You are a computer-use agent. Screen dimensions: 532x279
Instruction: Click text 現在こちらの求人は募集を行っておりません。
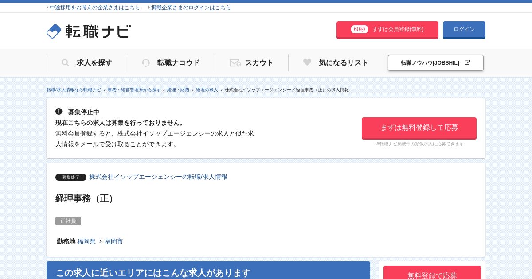(x=120, y=123)
